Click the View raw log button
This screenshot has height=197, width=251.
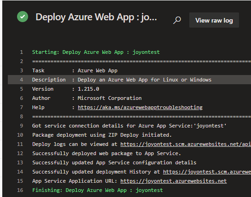[x=214, y=20]
